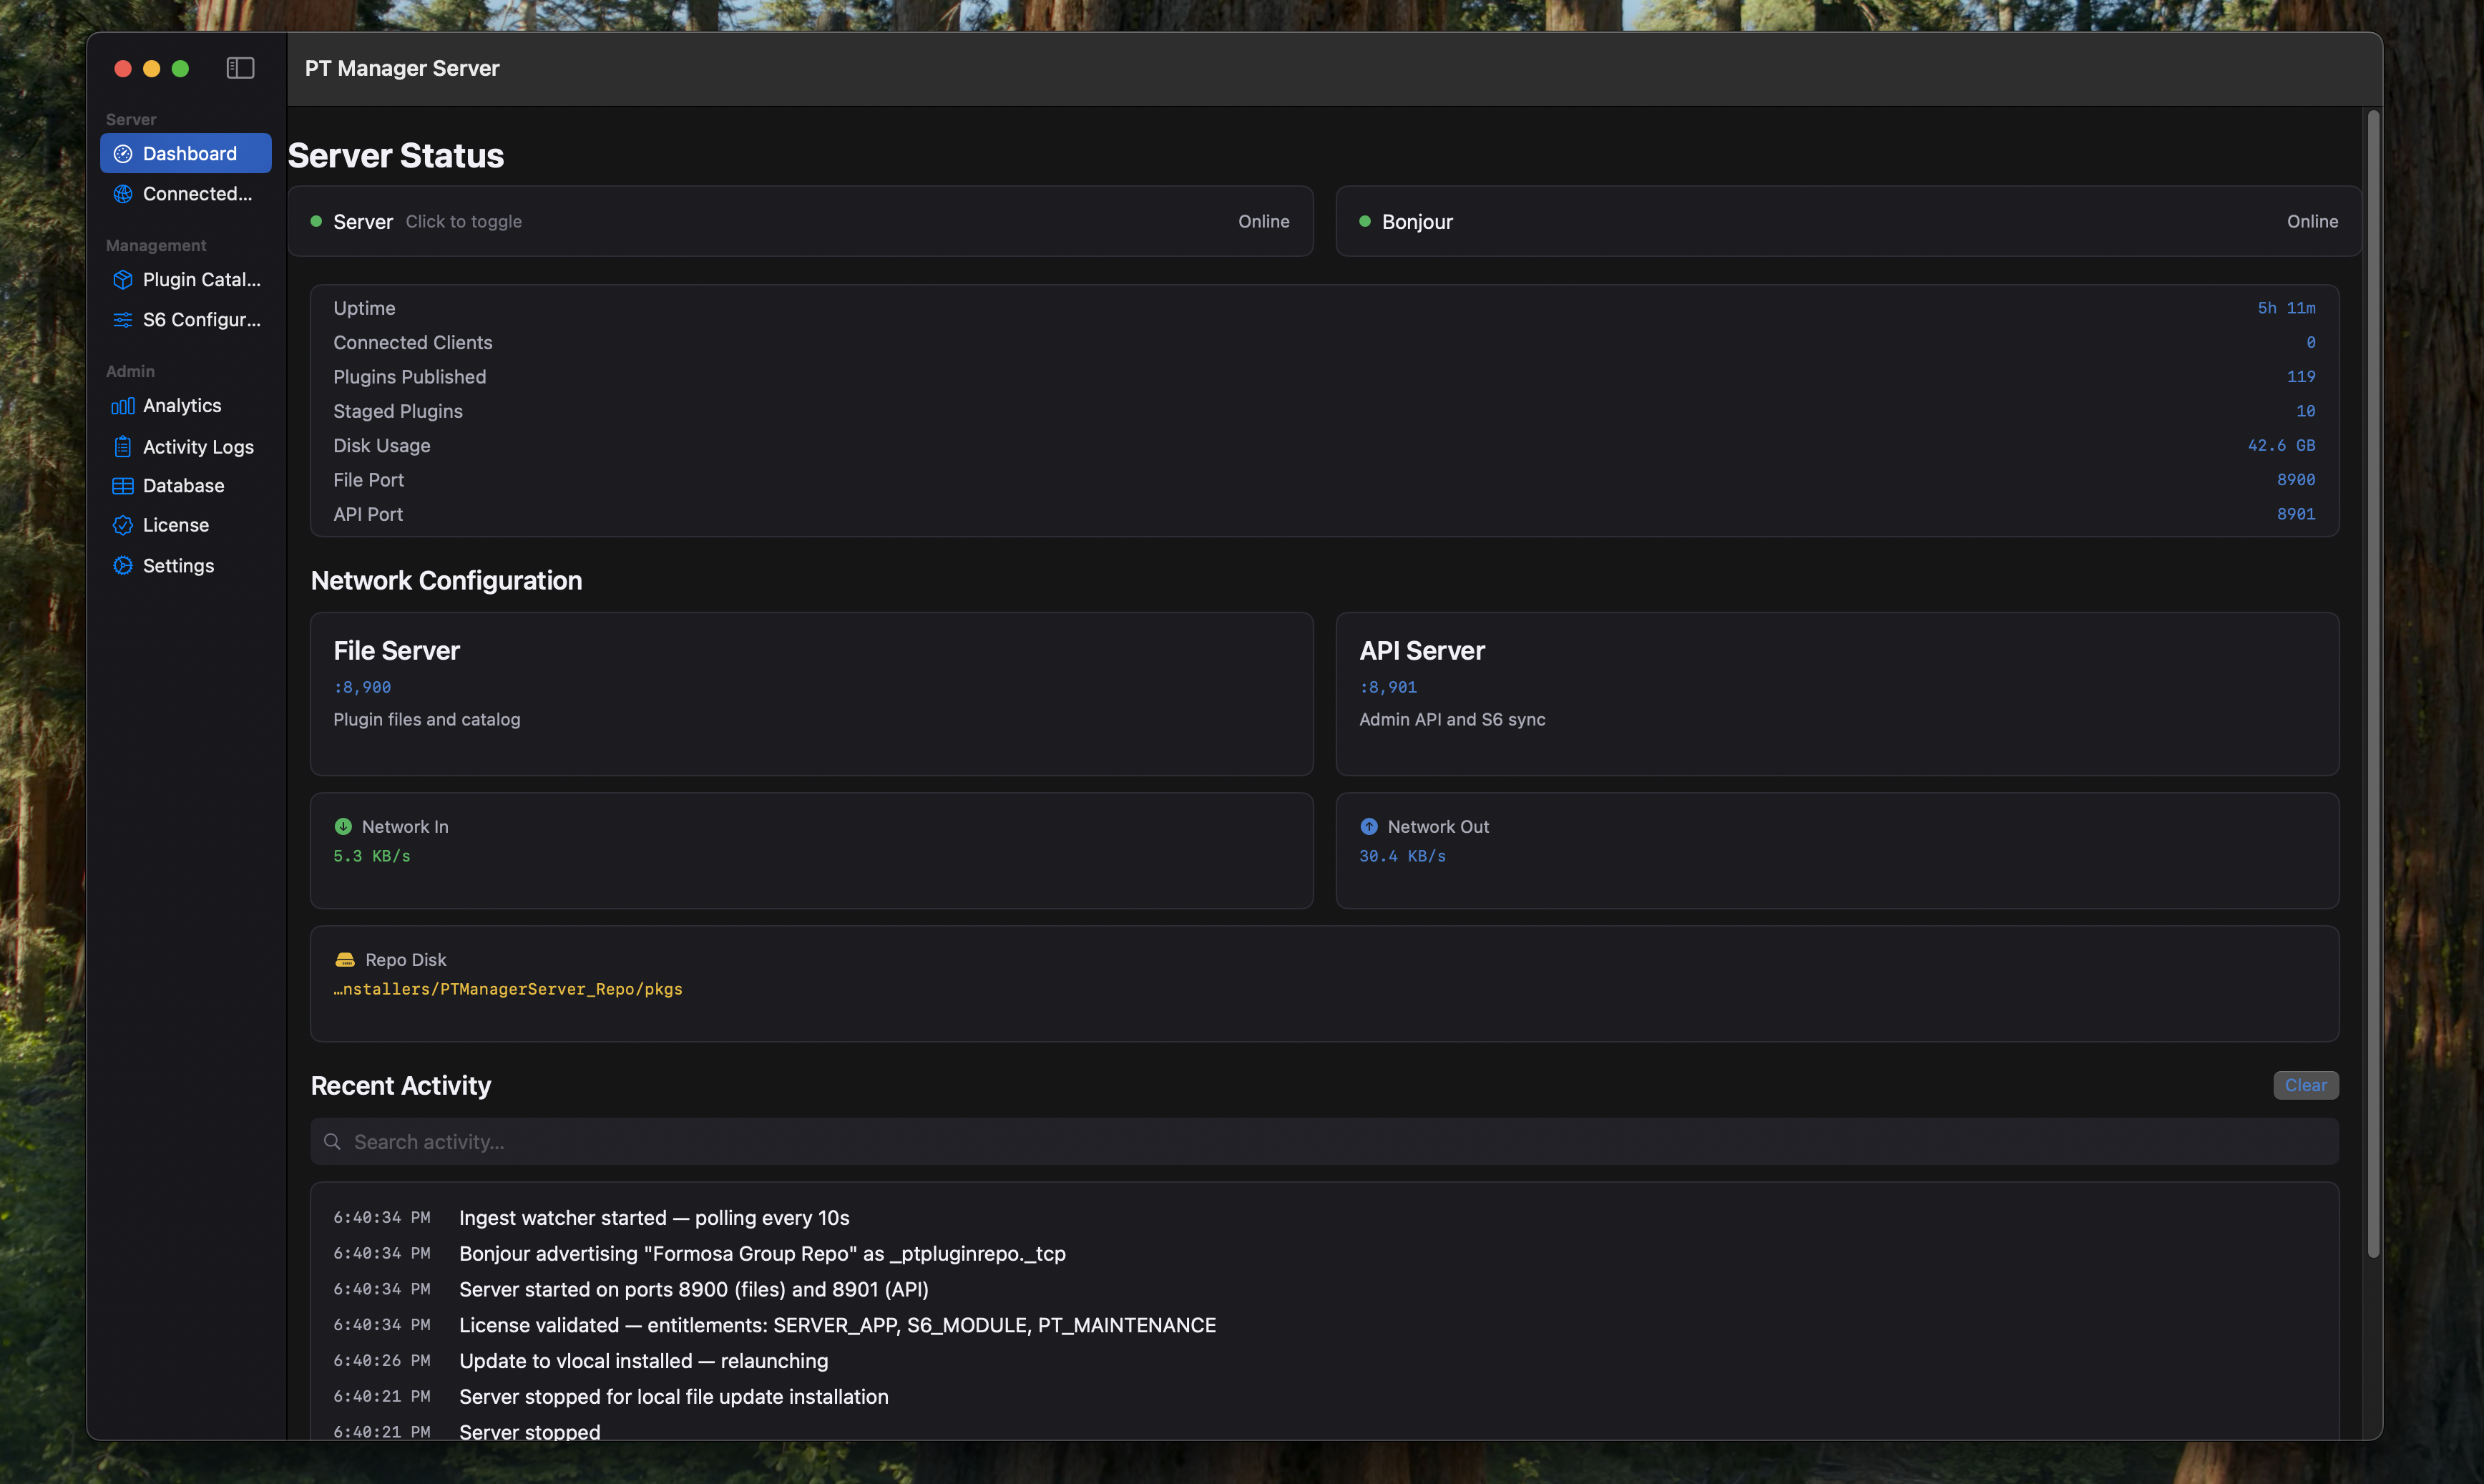Click the magnifier icon in activity search
Viewport: 2484px width, 1484px height.
pyautogui.click(x=332, y=1142)
